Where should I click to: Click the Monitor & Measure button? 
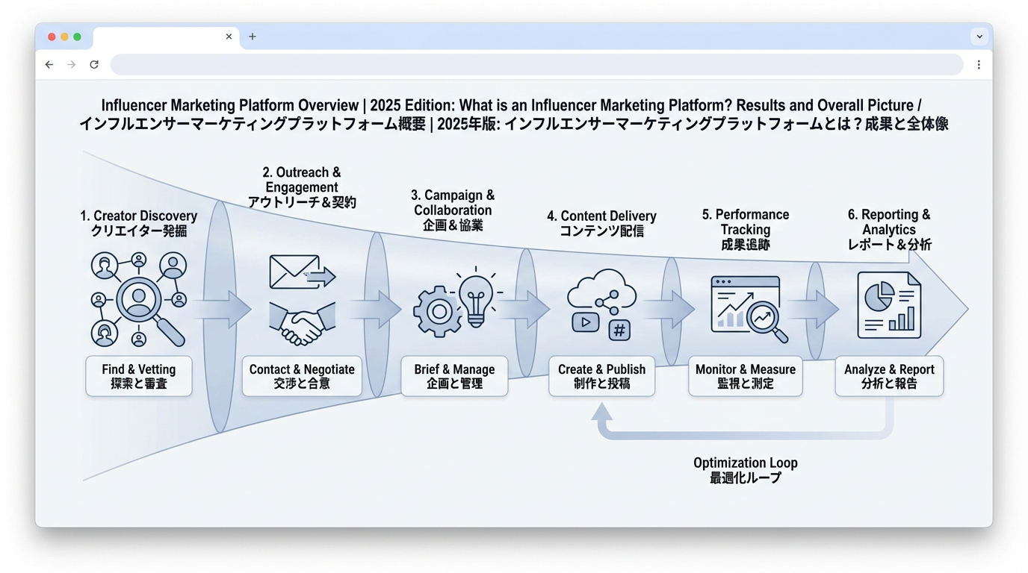tap(745, 376)
